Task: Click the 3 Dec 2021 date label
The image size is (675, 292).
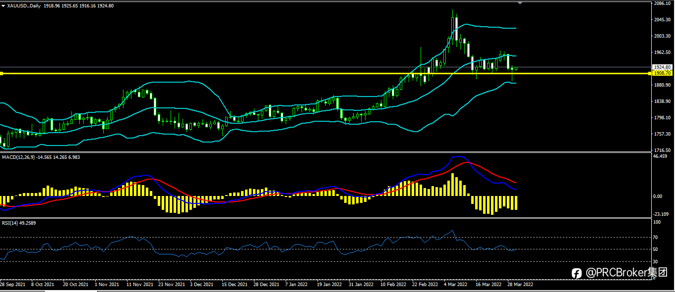Action: click(202, 285)
